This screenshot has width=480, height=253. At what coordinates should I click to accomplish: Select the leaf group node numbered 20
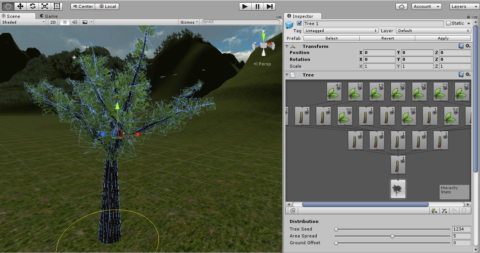click(x=398, y=92)
